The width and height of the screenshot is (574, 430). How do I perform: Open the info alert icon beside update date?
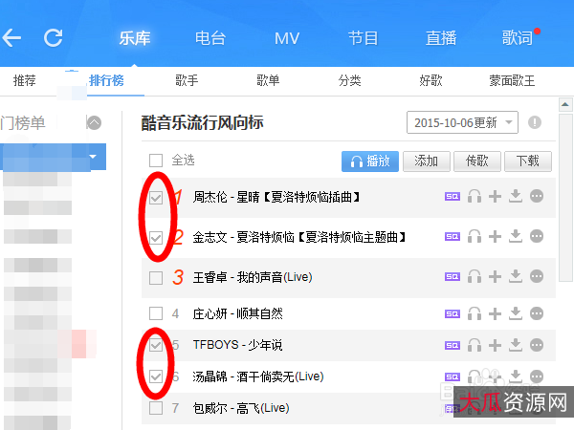(x=535, y=122)
